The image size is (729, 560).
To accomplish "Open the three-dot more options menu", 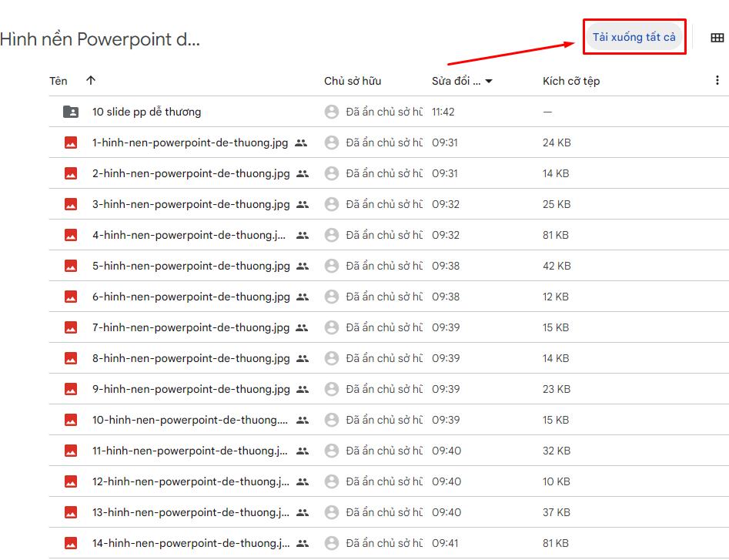I will click(717, 81).
